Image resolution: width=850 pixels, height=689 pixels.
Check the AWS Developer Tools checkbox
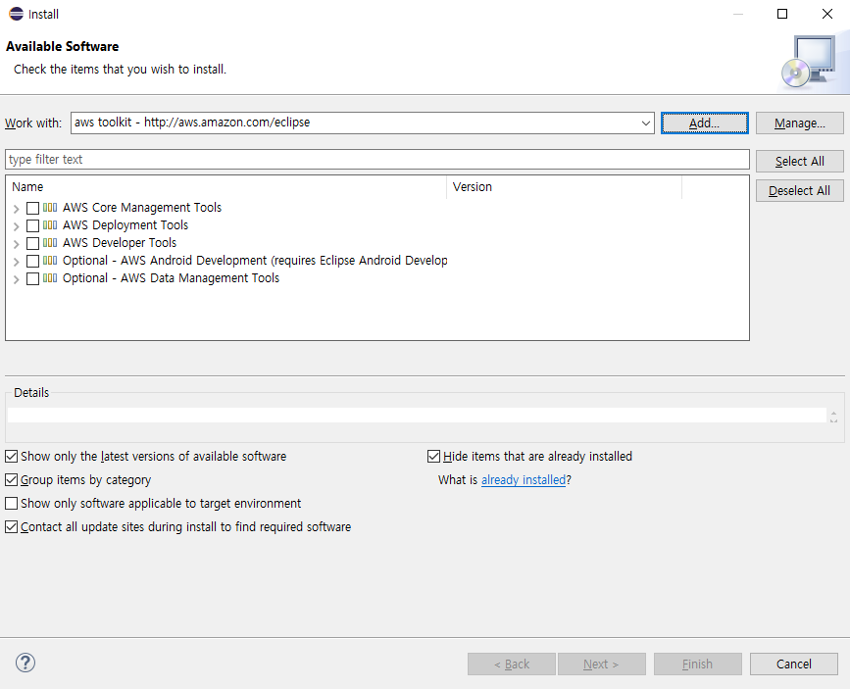pyautogui.click(x=32, y=243)
